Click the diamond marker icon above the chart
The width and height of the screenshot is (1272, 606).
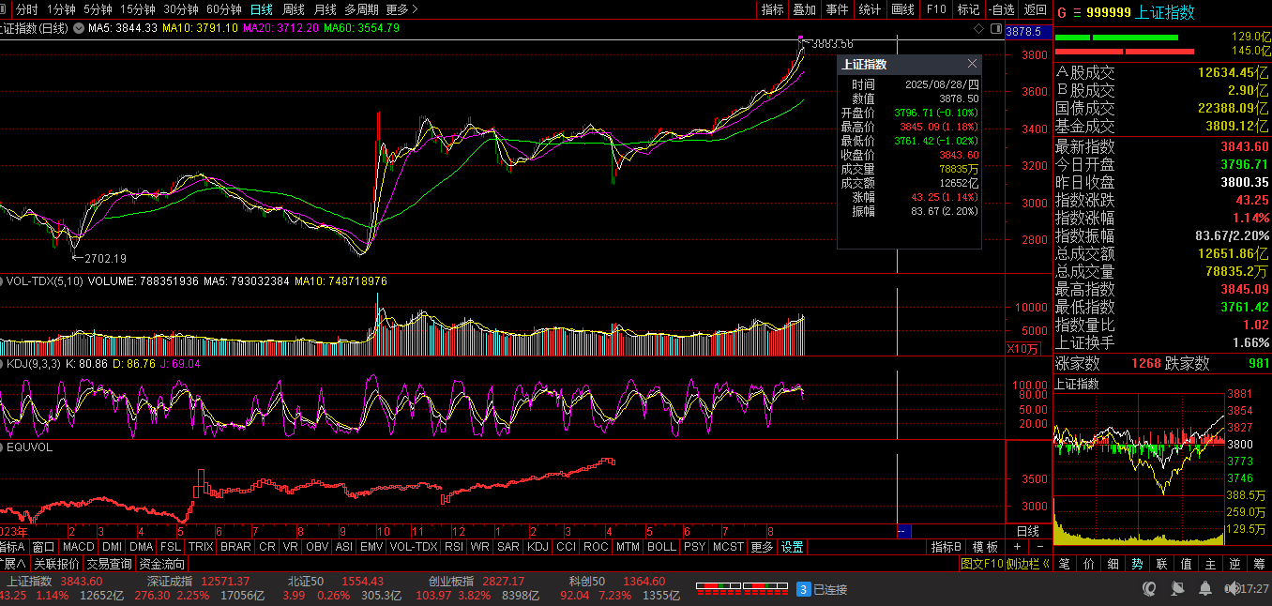click(x=977, y=28)
